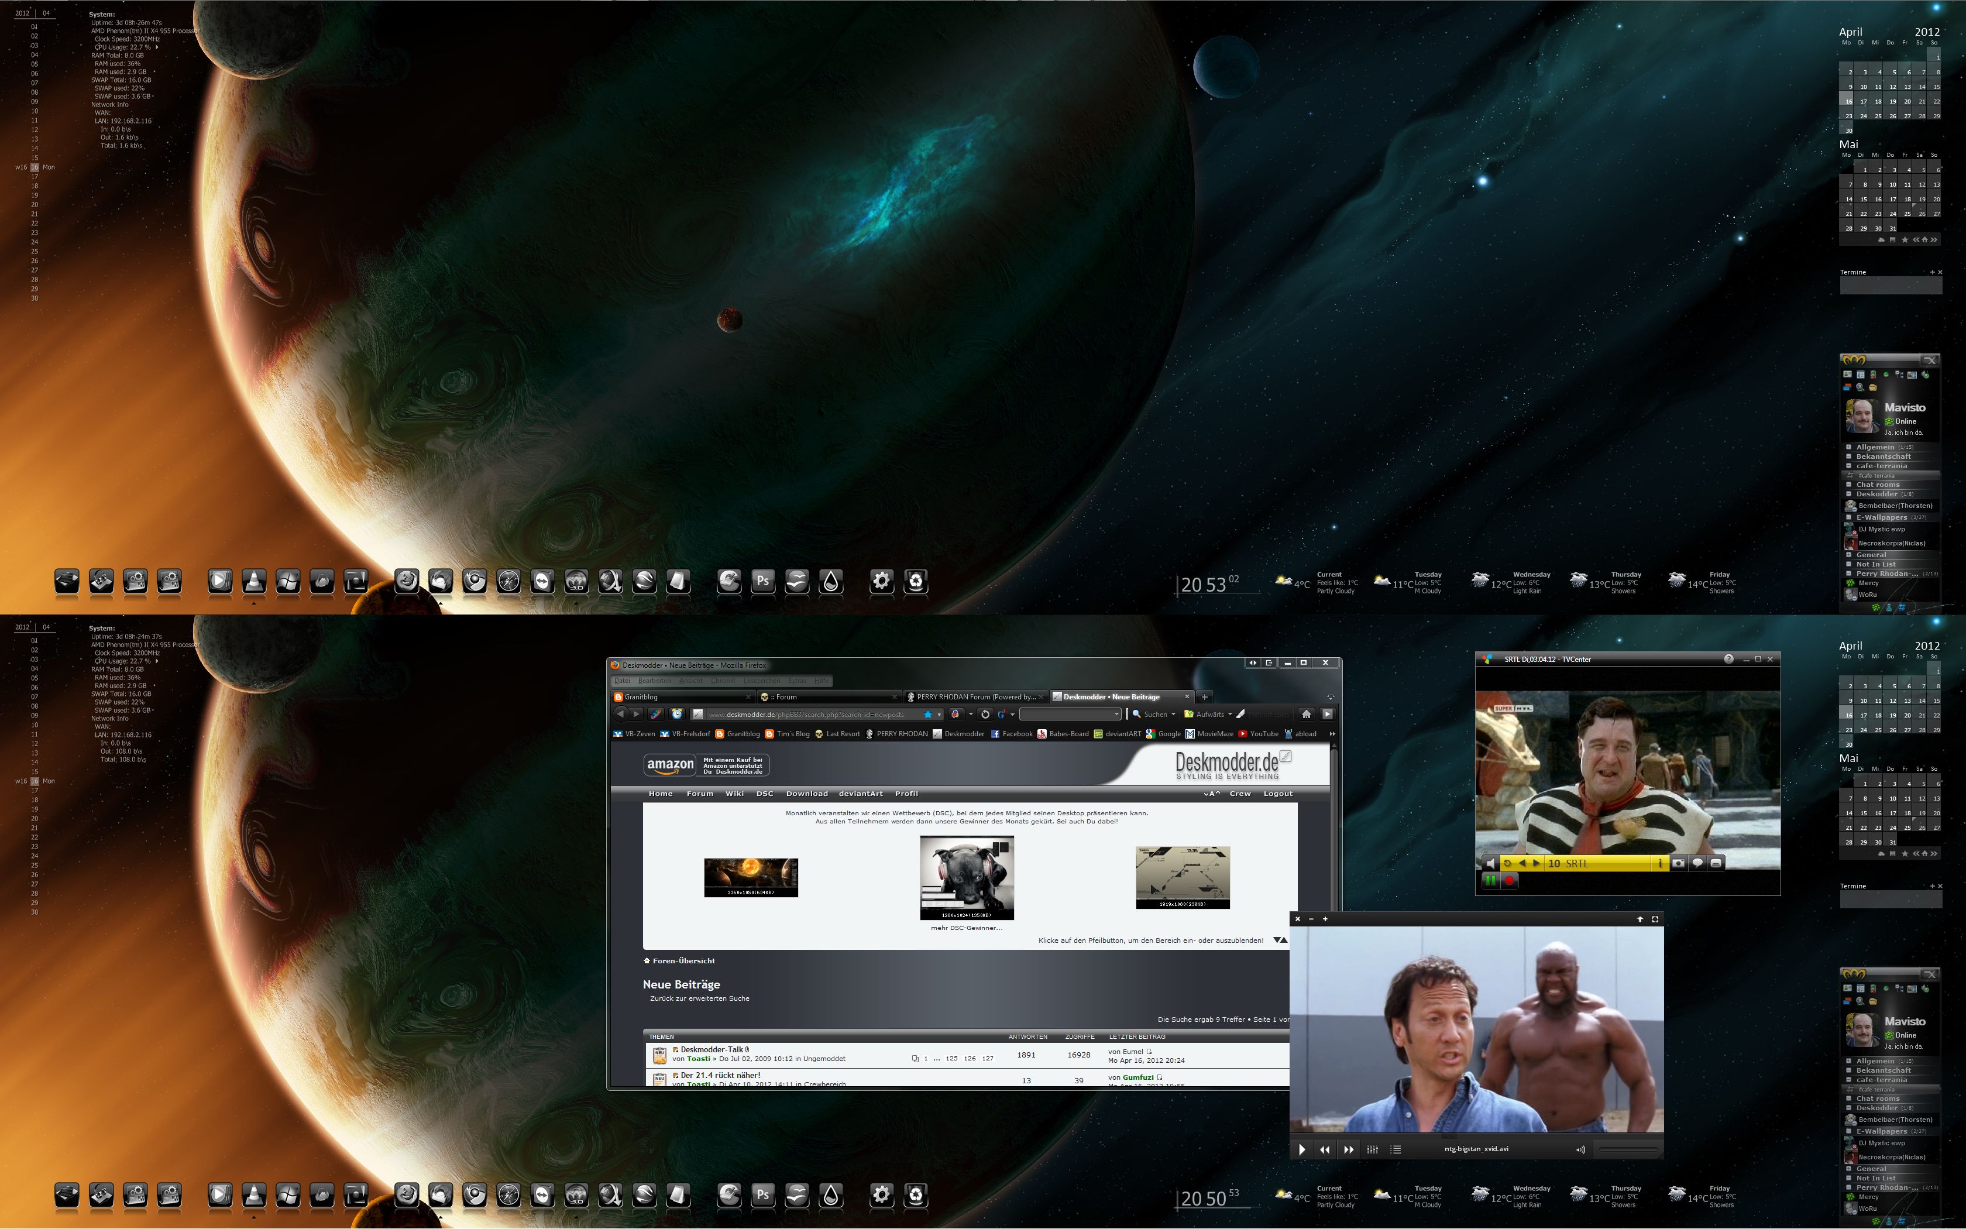1966x1229 pixels.
Task: Switch to the :: Forum tab
Action: point(829,696)
